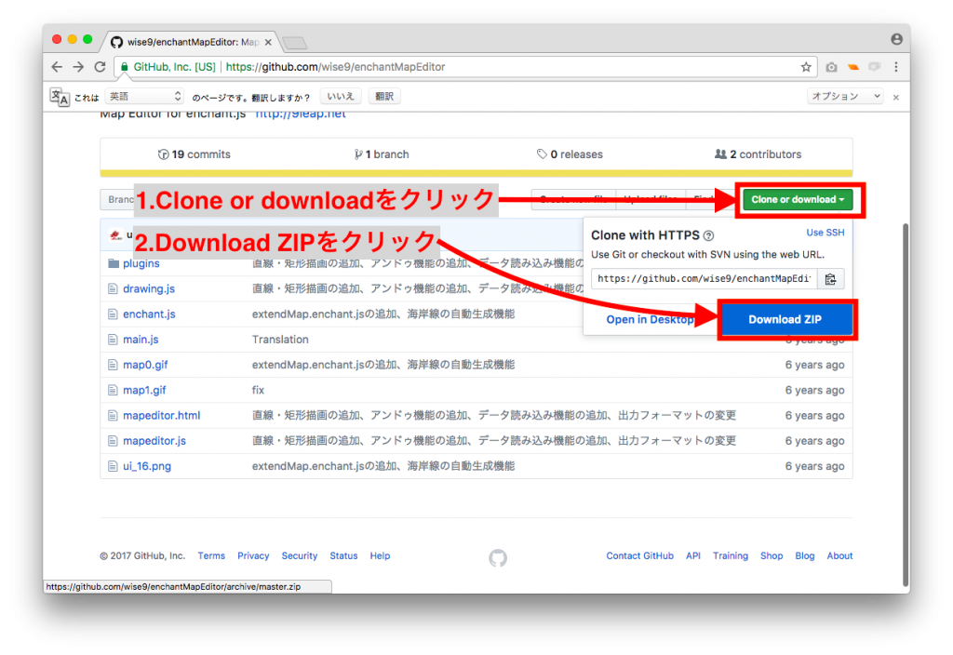Open the ui_16.png file
The height and width of the screenshot is (655, 953).
[x=147, y=466]
